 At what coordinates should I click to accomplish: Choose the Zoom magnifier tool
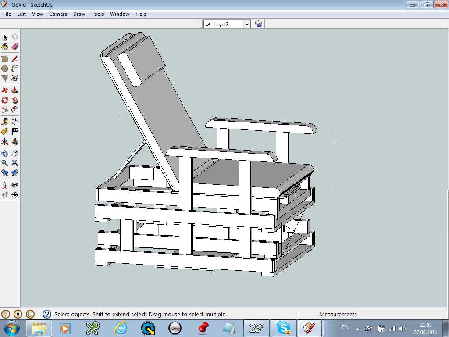click(x=5, y=163)
